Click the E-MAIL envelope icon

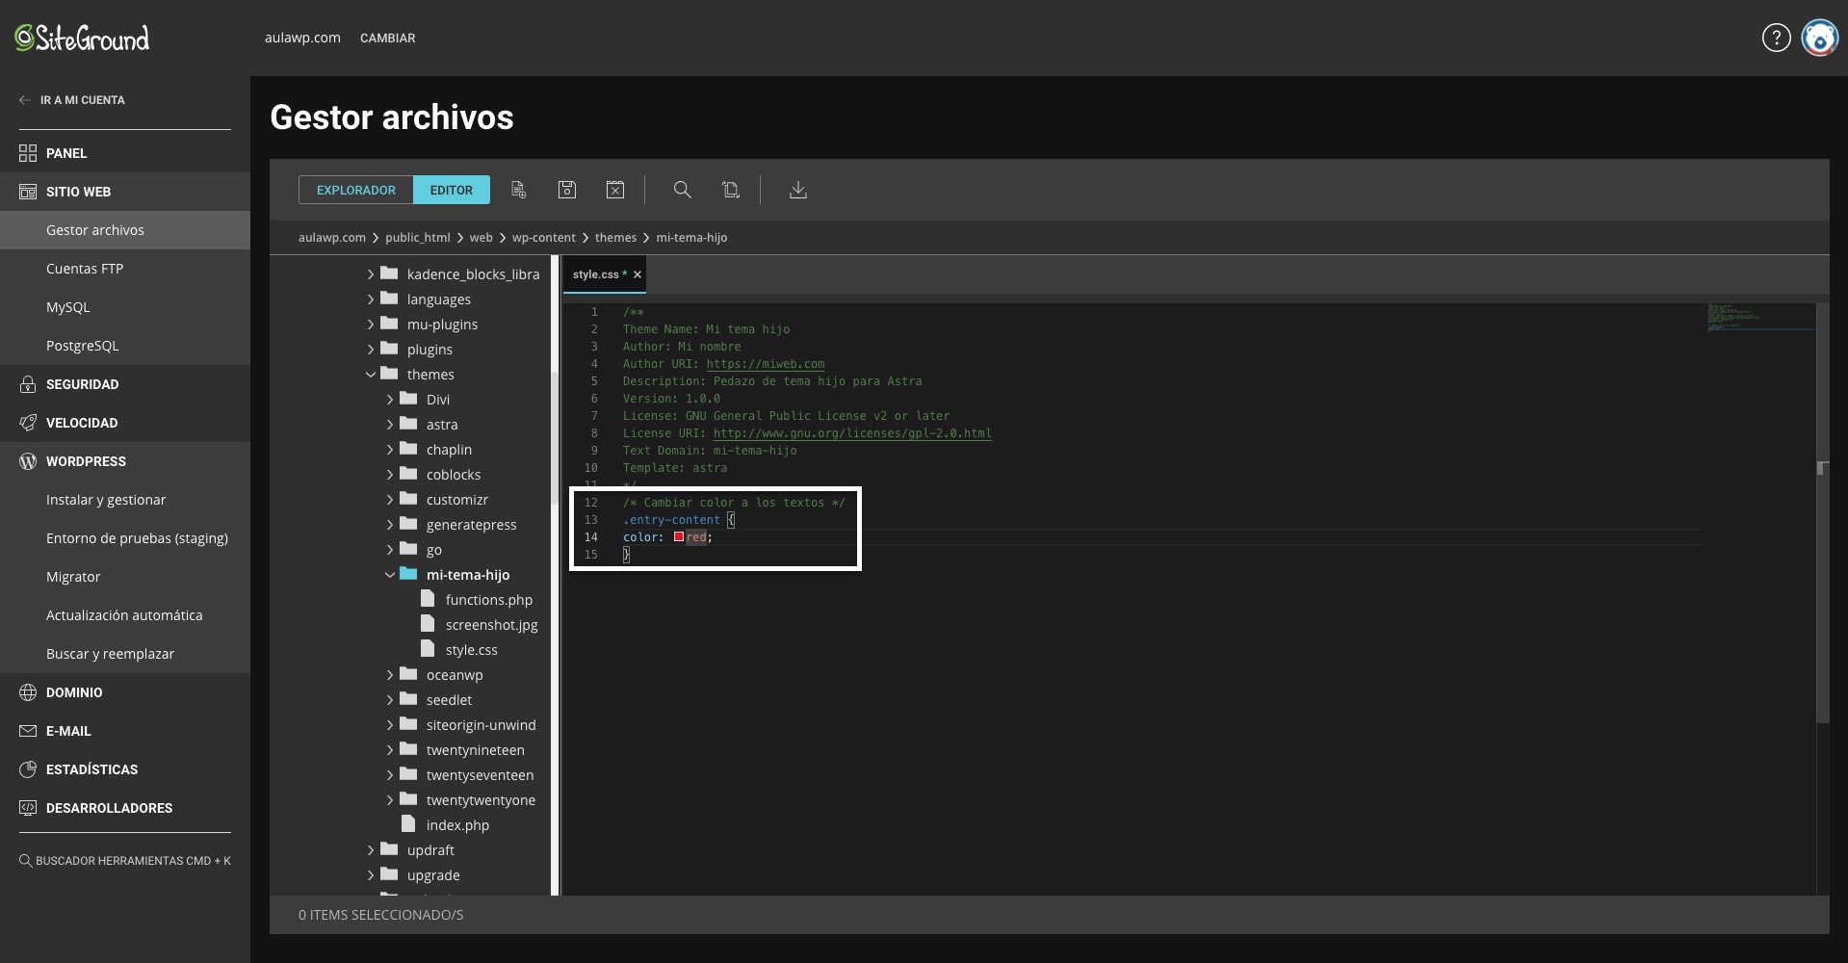click(x=28, y=731)
